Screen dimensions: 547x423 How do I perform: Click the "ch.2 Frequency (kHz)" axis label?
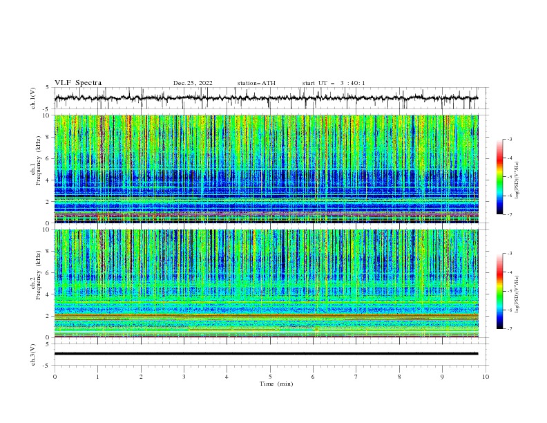click(x=36, y=275)
